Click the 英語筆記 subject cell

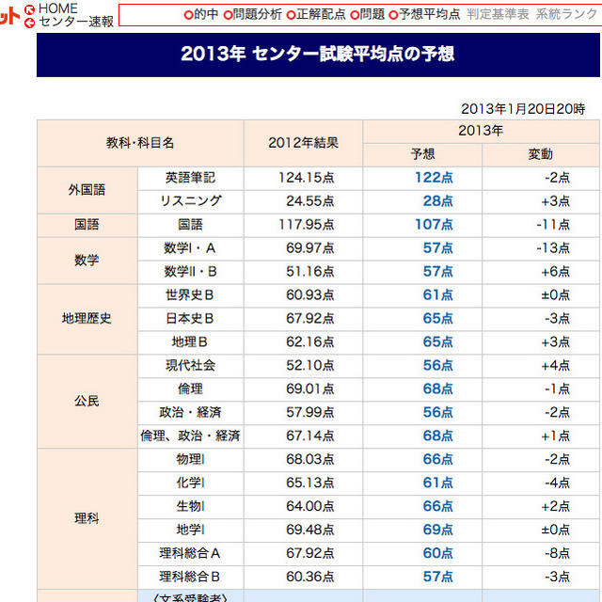(190, 178)
